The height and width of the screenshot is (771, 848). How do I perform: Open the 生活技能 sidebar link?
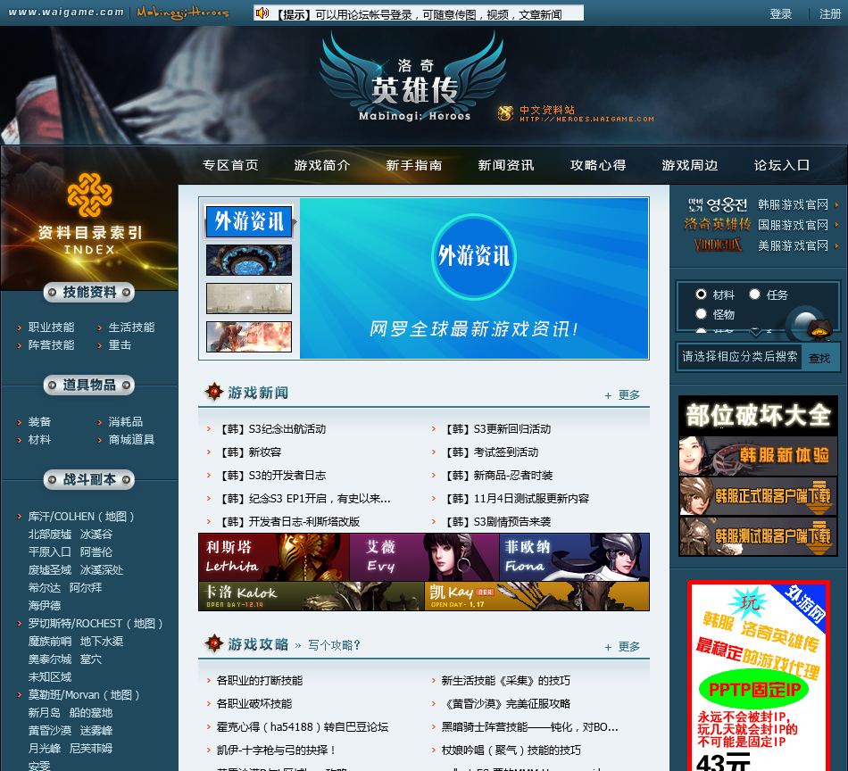pyautogui.click(x=131, y=327)
